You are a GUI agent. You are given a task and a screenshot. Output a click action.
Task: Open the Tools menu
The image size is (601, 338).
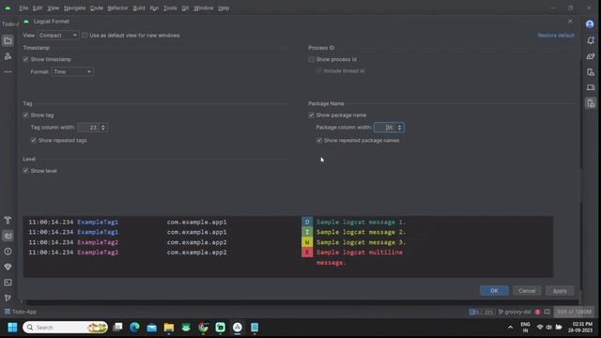click(170, 8)
